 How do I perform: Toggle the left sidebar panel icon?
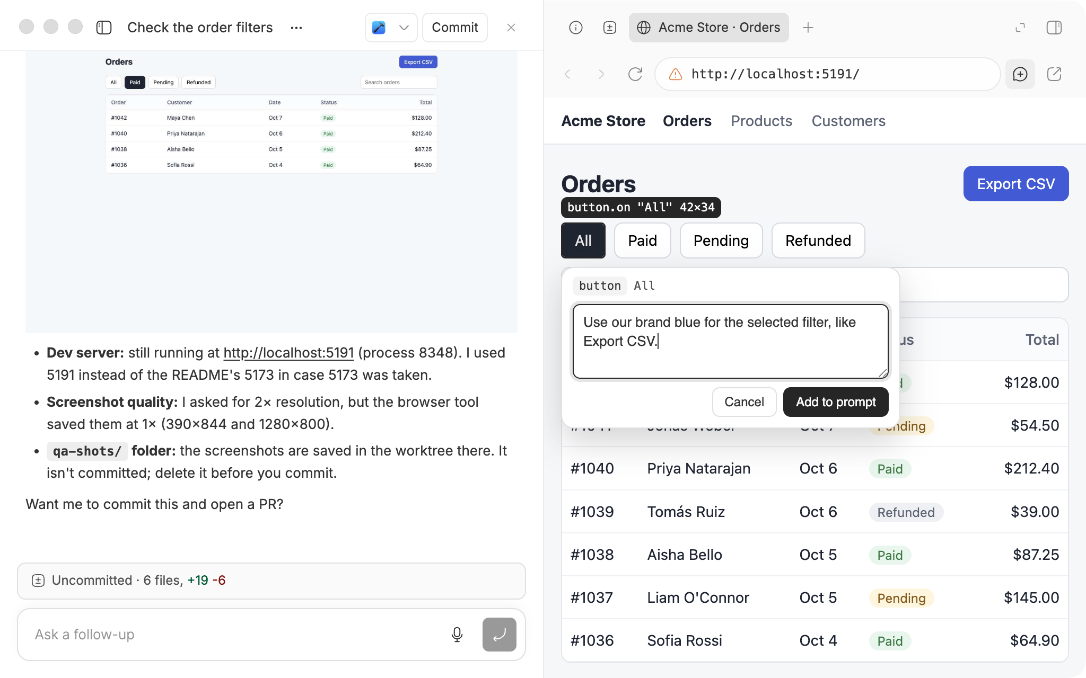coord(104,28)
